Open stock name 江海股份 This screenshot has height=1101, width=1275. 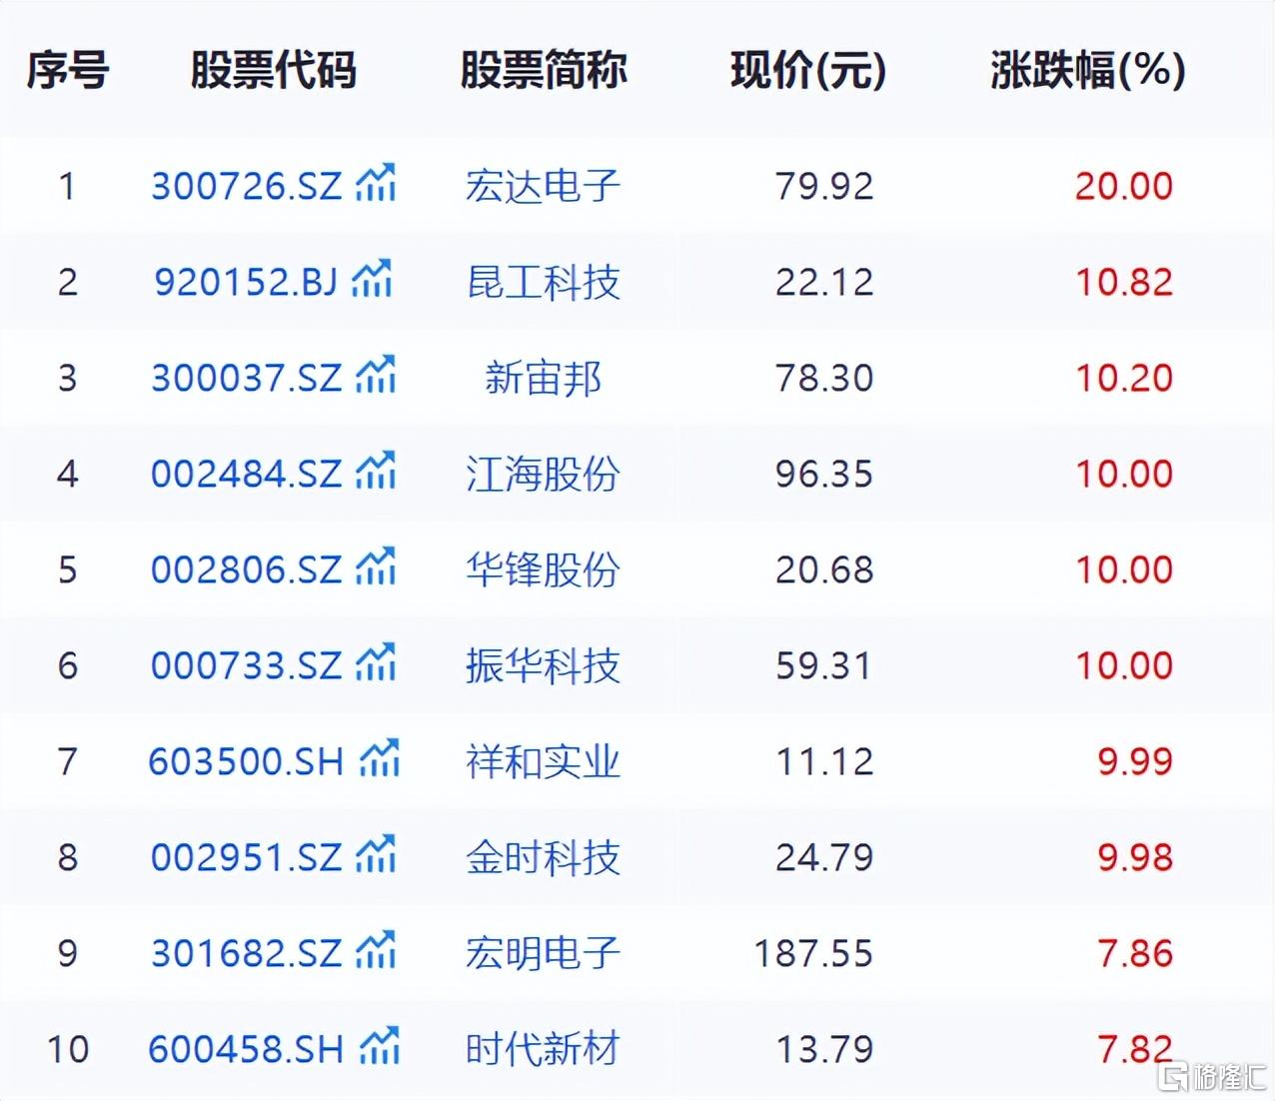click(543, 474)
